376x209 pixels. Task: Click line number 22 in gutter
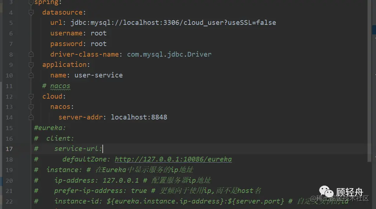9,202
